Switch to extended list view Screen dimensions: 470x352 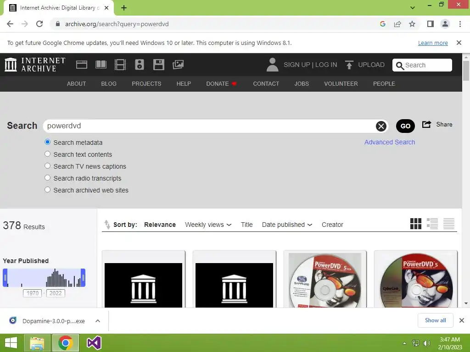pos(432,224)
